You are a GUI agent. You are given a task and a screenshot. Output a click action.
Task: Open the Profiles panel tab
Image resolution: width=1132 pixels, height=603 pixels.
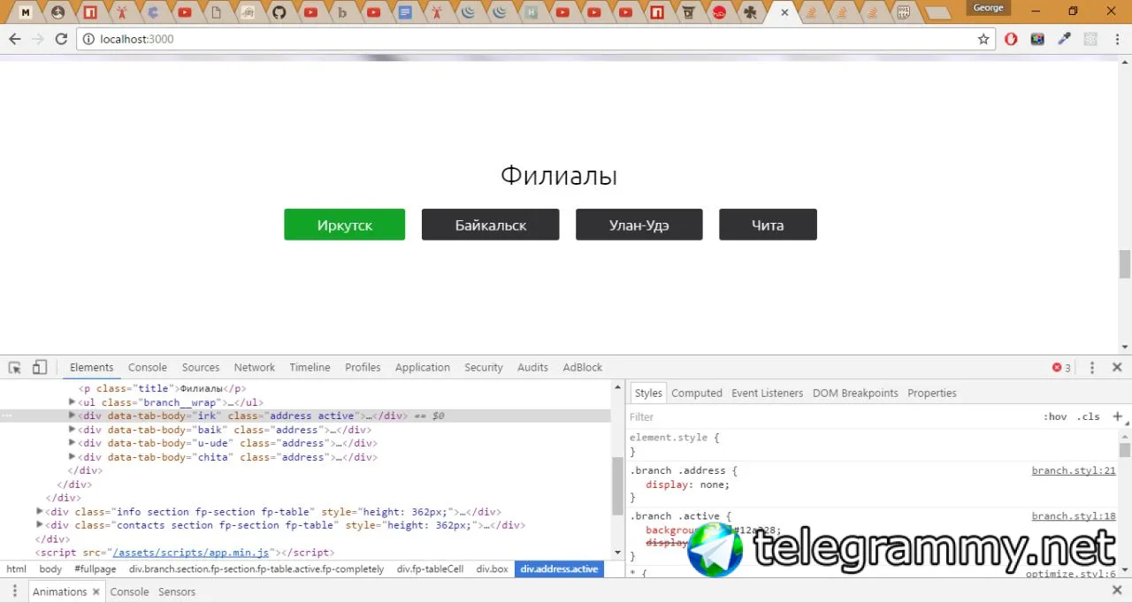click(x=363, y=368)
